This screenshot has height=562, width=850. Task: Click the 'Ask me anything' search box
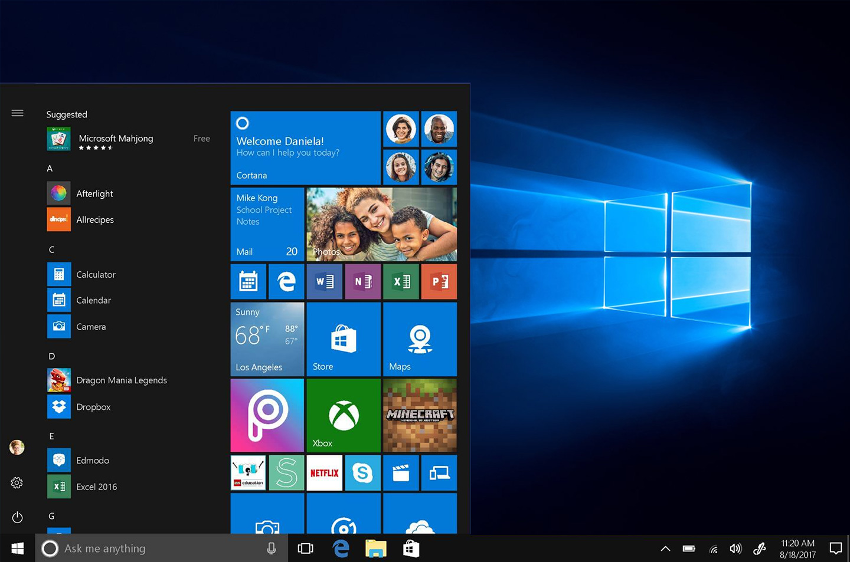(x=162, y=548)
